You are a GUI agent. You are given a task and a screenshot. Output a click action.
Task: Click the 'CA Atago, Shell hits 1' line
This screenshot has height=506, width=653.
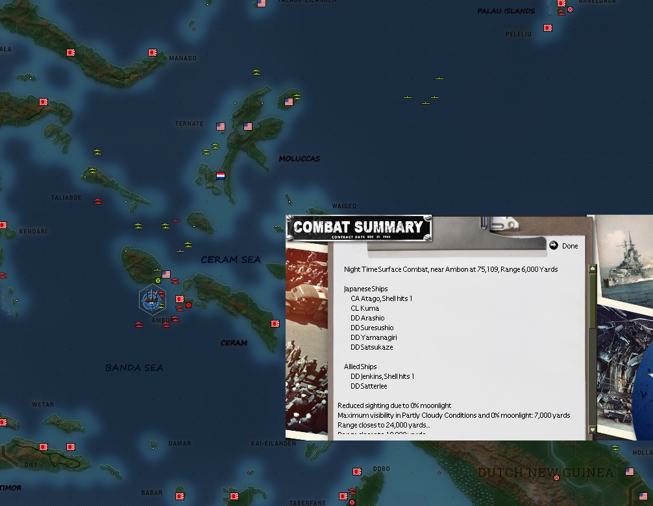382,298
